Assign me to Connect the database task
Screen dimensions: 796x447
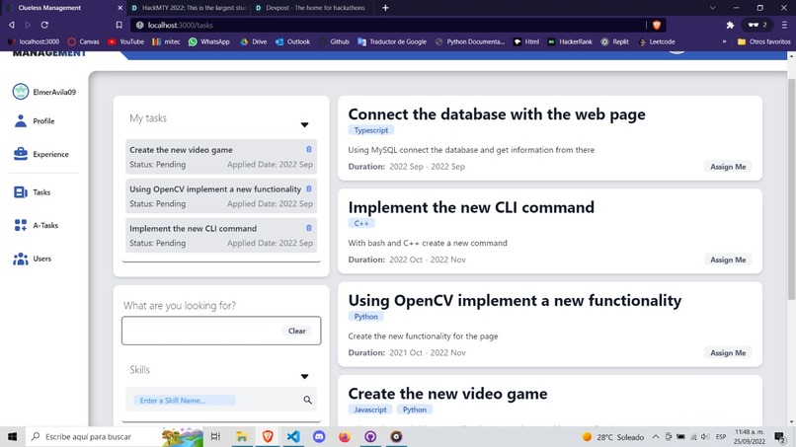728,167
